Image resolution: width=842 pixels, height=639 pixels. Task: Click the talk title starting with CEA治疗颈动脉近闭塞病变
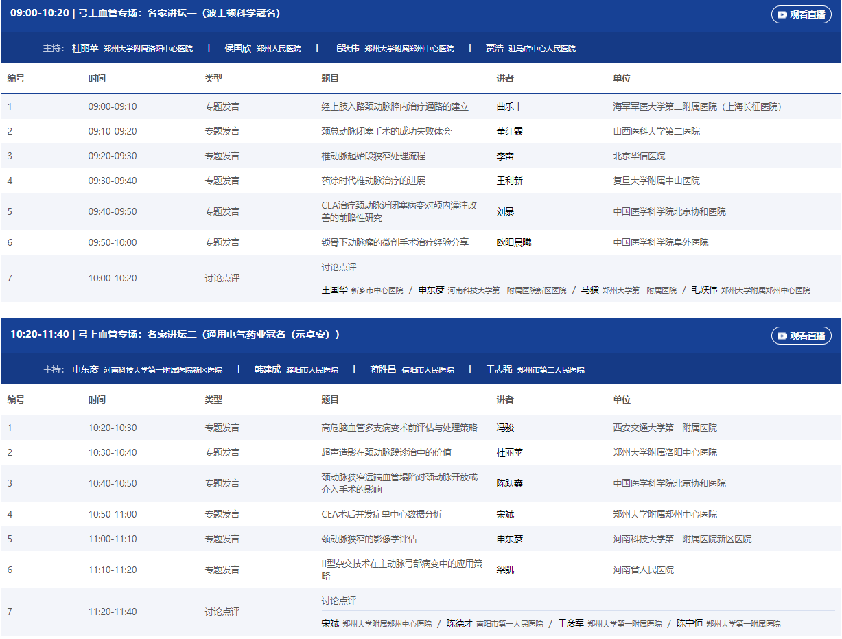[399, 212]
